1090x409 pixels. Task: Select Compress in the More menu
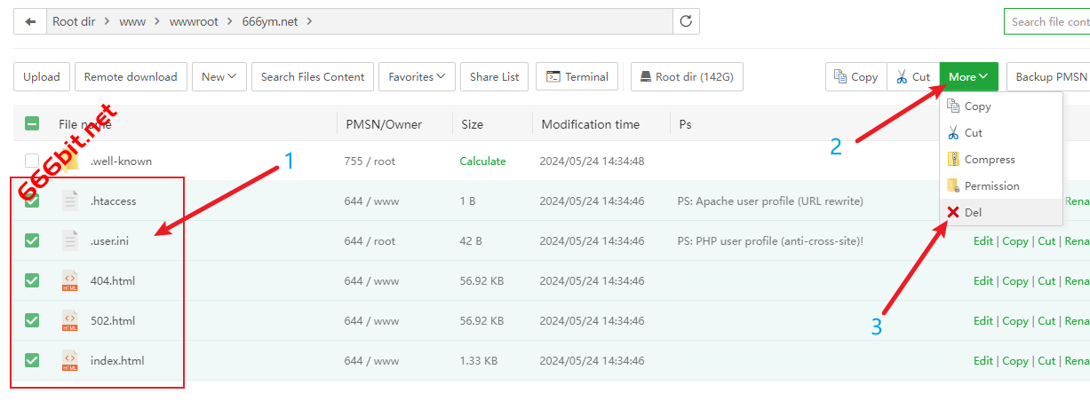[x=989, y=160]
